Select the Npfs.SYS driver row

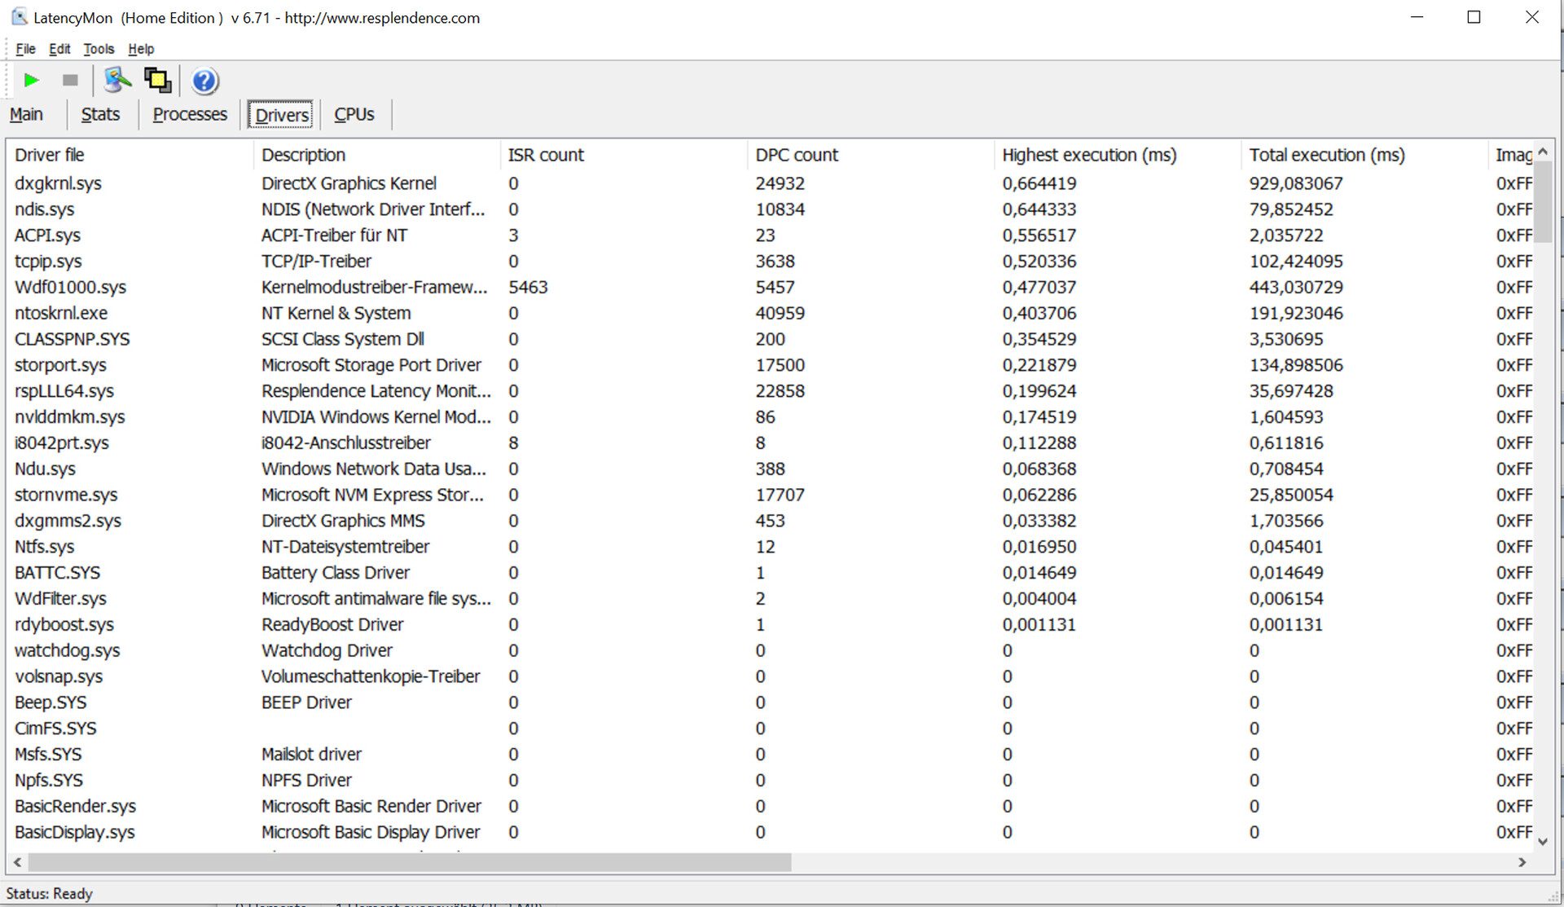(x=771, y=781)
